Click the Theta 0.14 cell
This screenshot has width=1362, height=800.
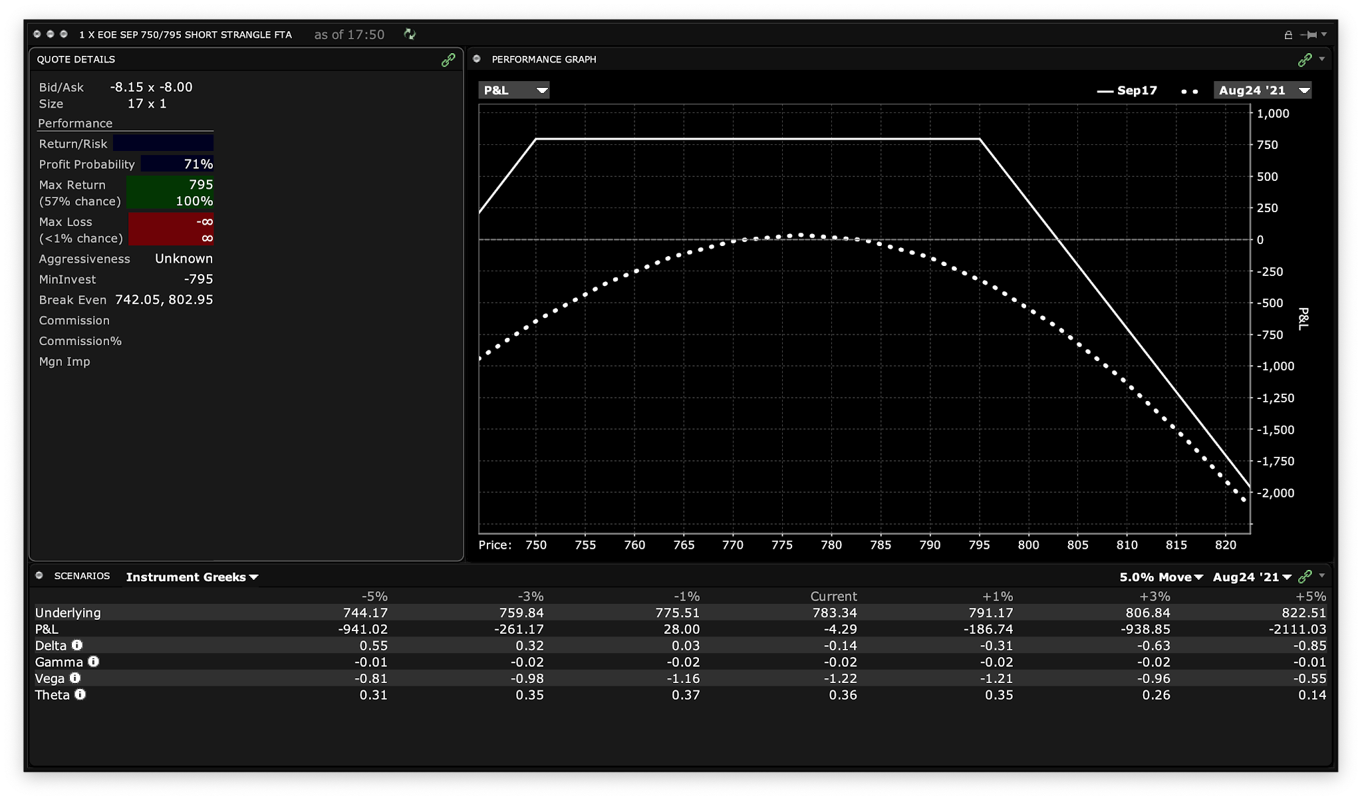pyautogui.click(x=1312, y=695)
